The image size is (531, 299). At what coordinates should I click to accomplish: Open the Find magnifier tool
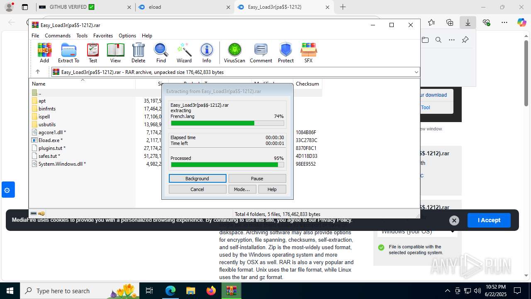[161, 53]
